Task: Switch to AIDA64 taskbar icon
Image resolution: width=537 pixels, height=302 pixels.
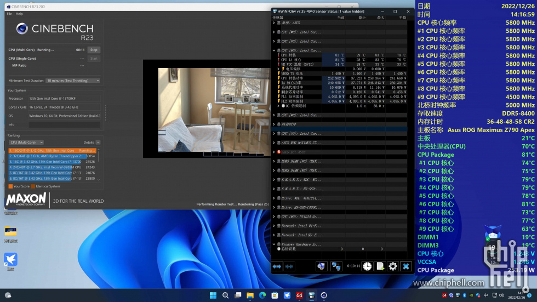Action: [299, 295]
